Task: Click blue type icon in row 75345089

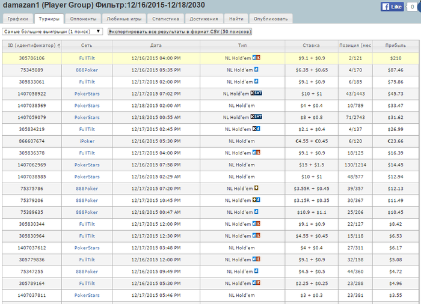Action: (x=256, y=70)
